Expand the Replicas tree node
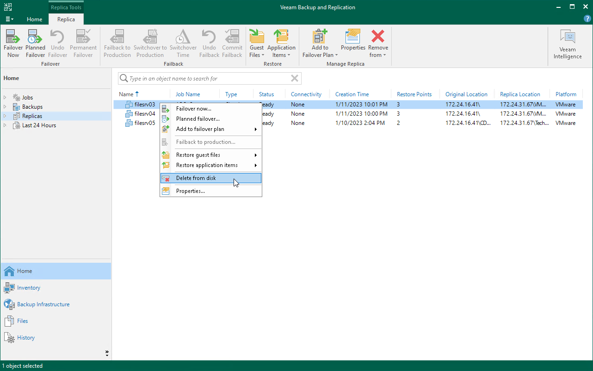This screenshot has height=371, width=593. (x=5, y=116)
